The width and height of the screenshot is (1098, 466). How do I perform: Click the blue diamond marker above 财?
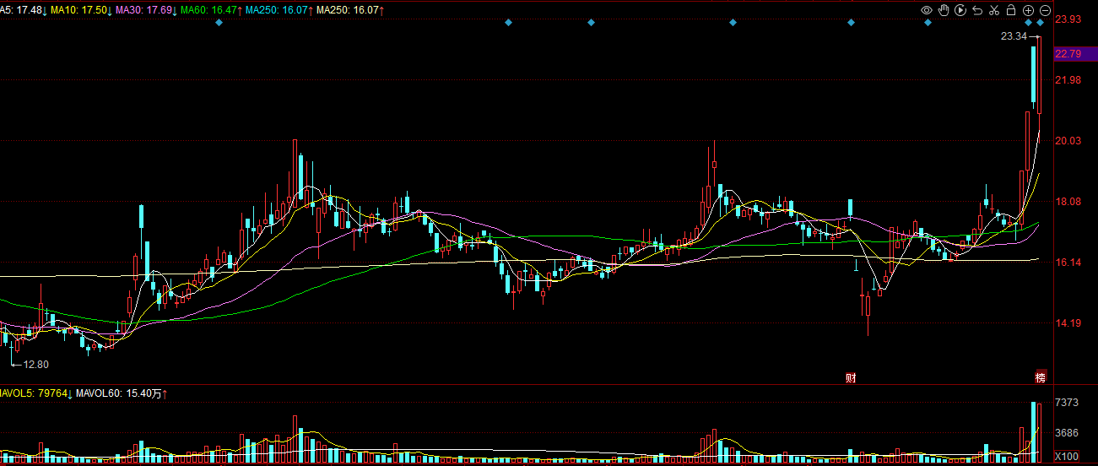(x=850, y=23)
